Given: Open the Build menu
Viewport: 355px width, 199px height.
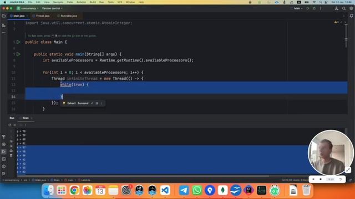Looking at the screenshot, I should coord(93,2).
